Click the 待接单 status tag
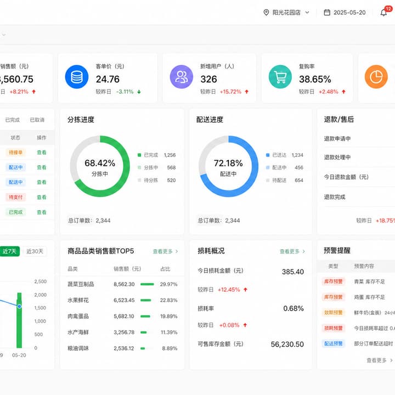The height and width of the screenshot is (395, 395). (x=15, y=153)
